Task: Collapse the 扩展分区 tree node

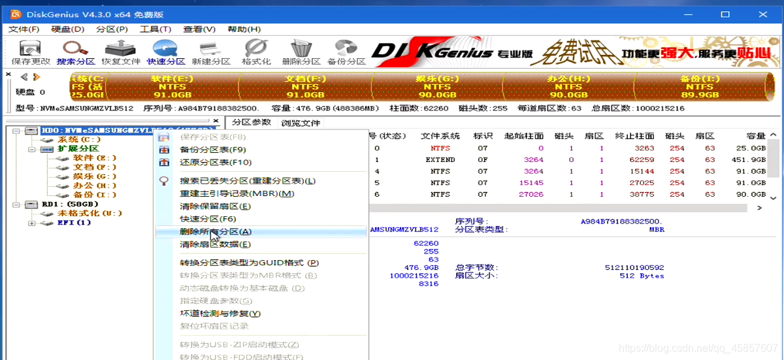Action: coord(31,149)
